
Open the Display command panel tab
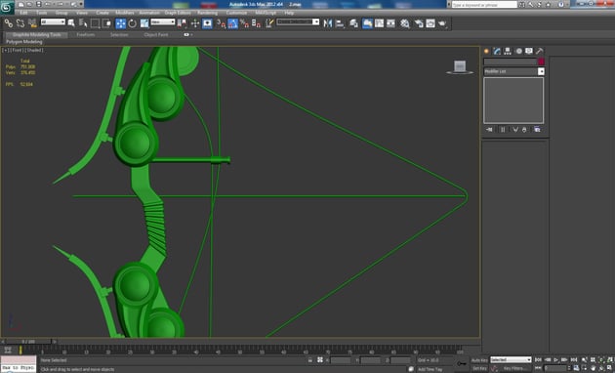[529, 51]
